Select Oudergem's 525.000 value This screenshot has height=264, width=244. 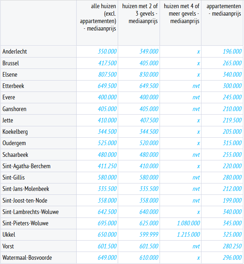point(107,143)
